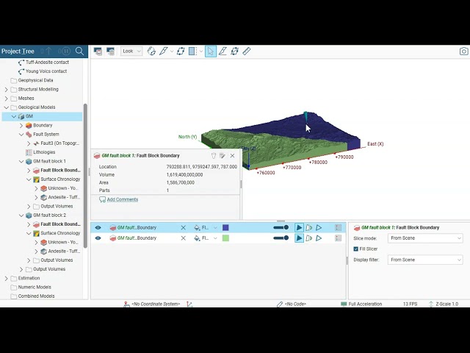The width and height of the screenshot is (470, 353).
Task: Toggle visibility eye of blue-swatch Boundary row
Action: pos(98,228)
